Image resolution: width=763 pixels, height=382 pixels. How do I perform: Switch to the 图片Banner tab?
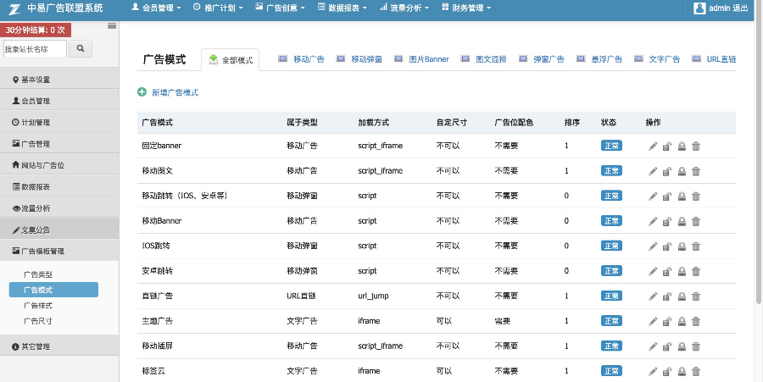(x=421, y=59)
